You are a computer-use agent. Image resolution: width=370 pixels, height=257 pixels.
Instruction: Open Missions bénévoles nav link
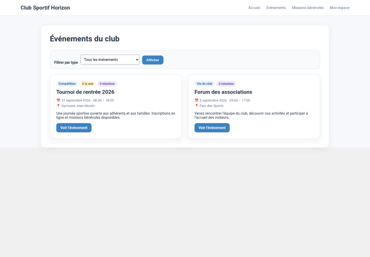click(x=308, y=8)
